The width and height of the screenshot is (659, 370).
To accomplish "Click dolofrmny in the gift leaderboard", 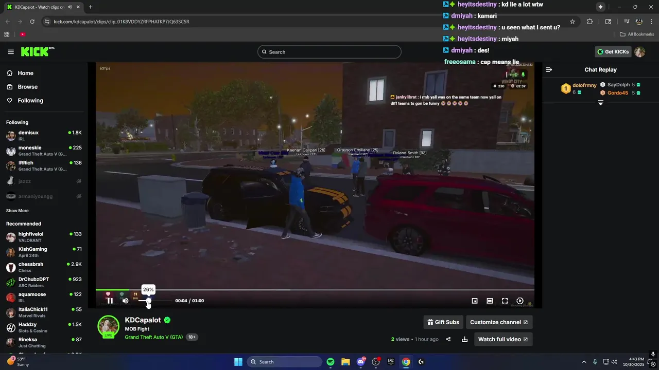I will (584, 85).
